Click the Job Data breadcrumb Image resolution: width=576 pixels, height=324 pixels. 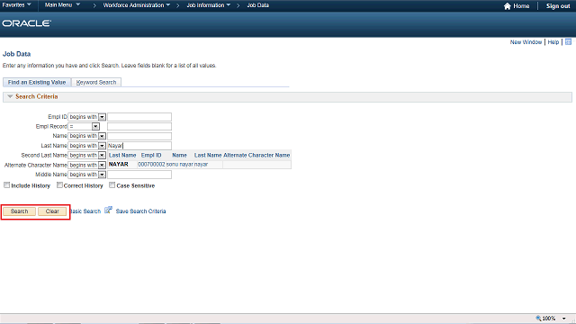(x=258, y=5)
